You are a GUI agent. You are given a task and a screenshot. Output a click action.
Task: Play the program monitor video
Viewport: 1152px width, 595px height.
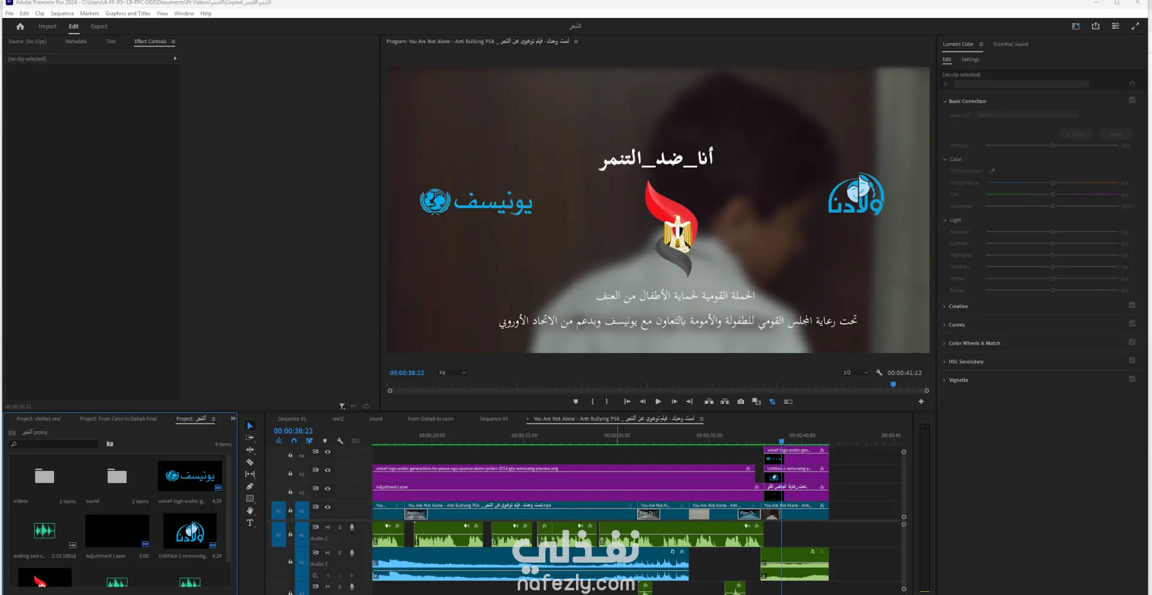click(658, 401)
